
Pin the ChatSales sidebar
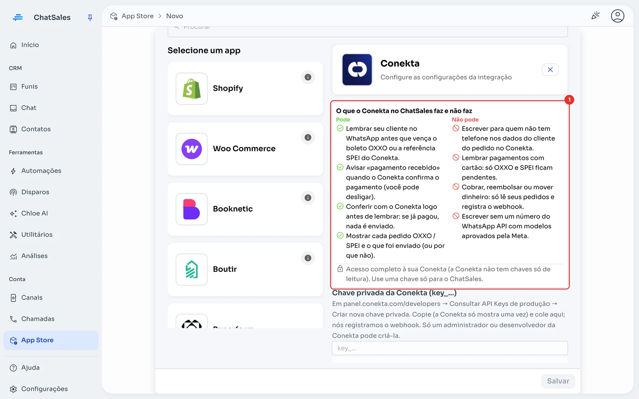click(90, 18)
